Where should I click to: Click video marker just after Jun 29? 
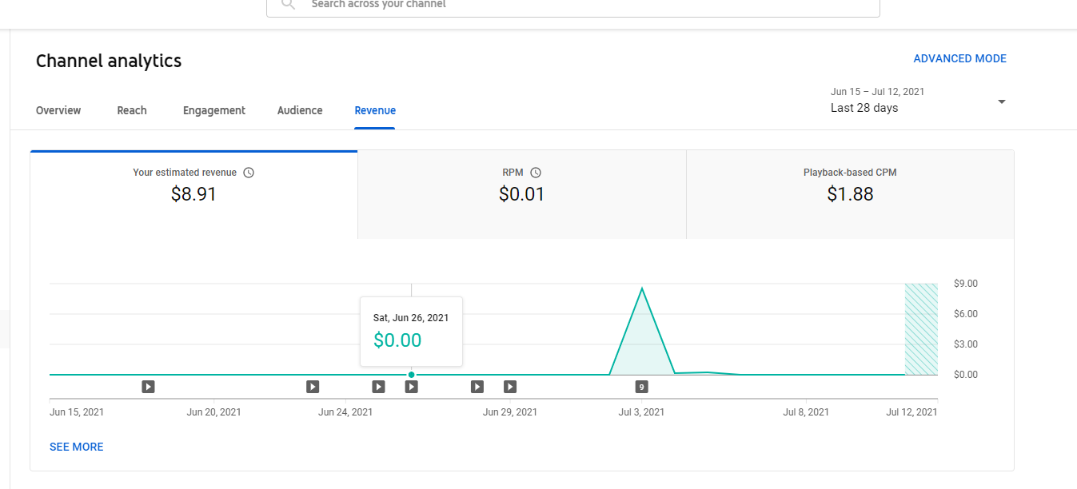click(x=510, y=387)
